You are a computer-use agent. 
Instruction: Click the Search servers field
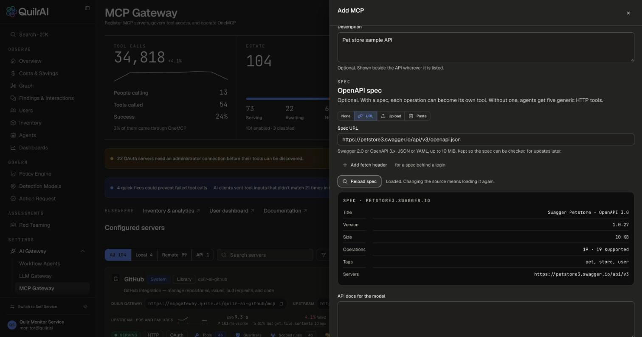pyautogui.click(x=265, y=255)
